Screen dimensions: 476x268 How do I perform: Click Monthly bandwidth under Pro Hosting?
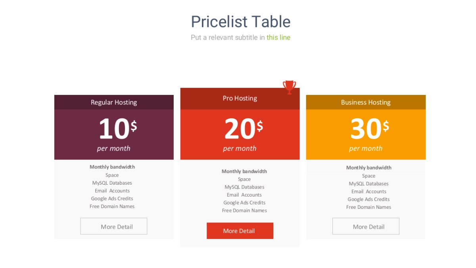[x=244, y=172]
